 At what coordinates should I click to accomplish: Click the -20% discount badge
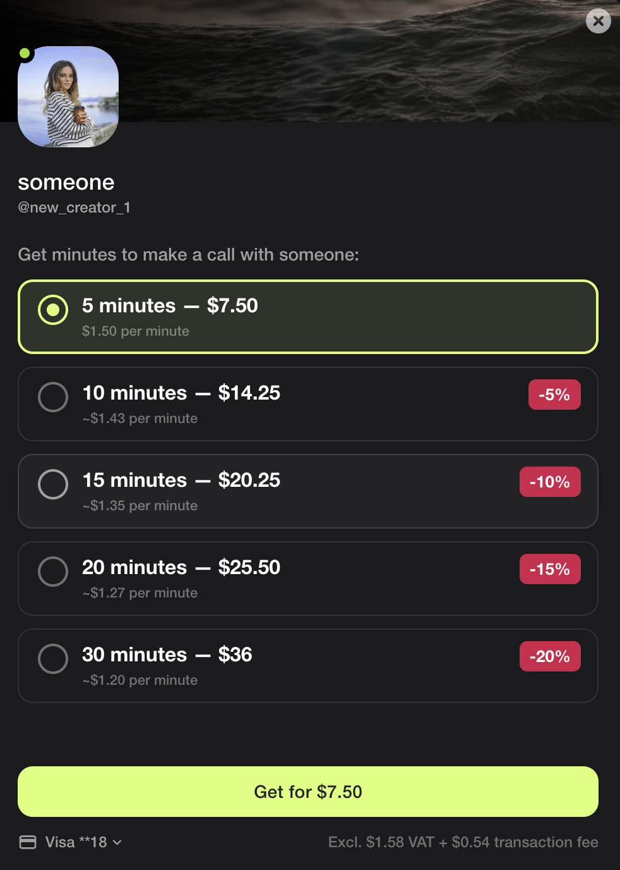click(549, 656)
